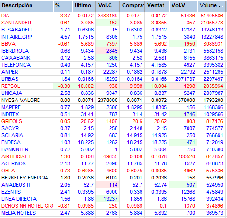Open the SANTANDER stock name
The height and width of the screenshot is (218, 227).
pos(16,23)
